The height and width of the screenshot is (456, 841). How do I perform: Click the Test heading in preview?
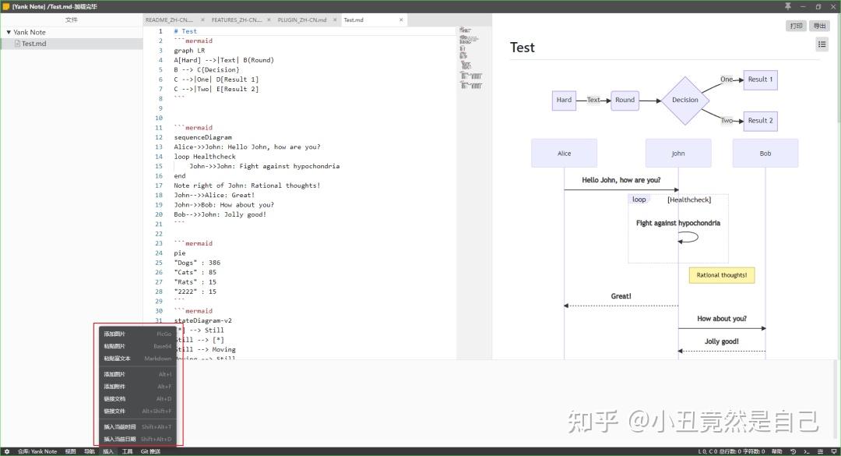point(523,48)
